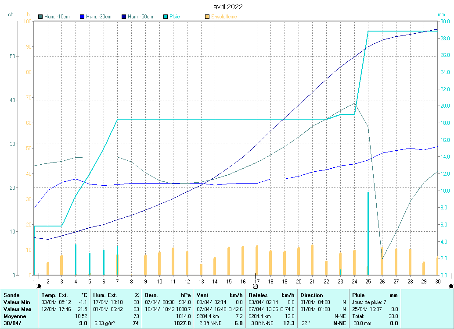The width and height of the screenshot is (454, 329).
Task: Click the "Pluie" column header in table
Action: [x=359, y=295]
